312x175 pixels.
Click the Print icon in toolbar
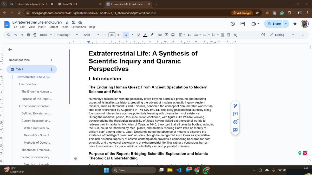coord(28,35)
